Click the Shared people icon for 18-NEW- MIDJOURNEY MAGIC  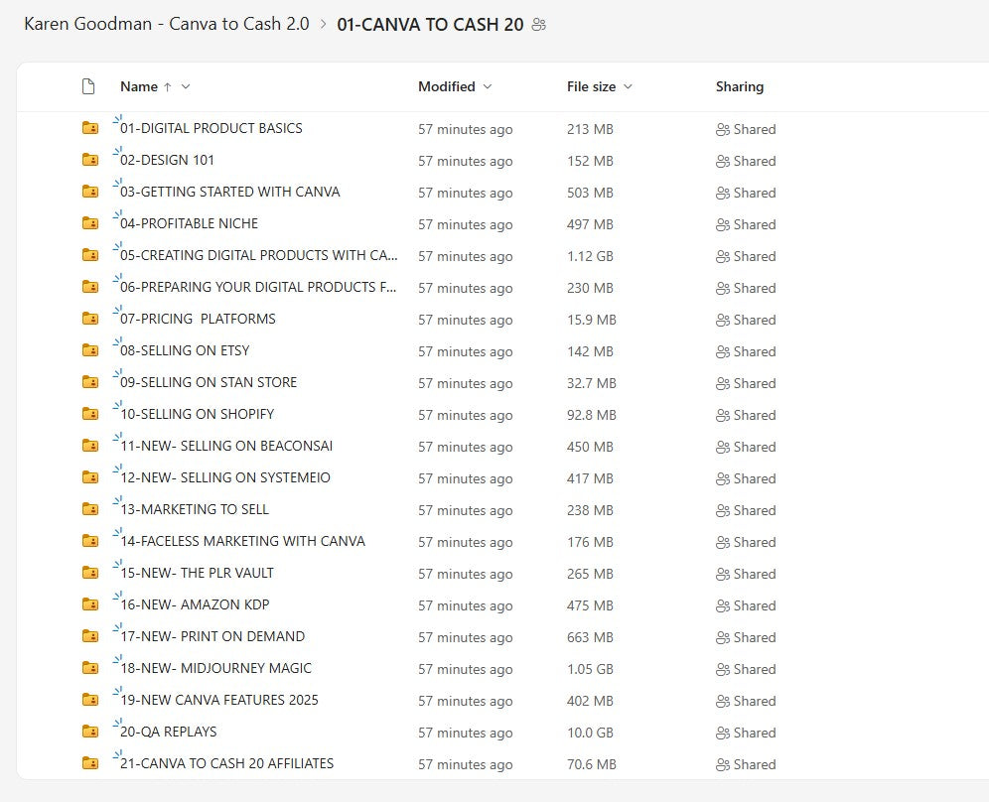click(723, 669)
